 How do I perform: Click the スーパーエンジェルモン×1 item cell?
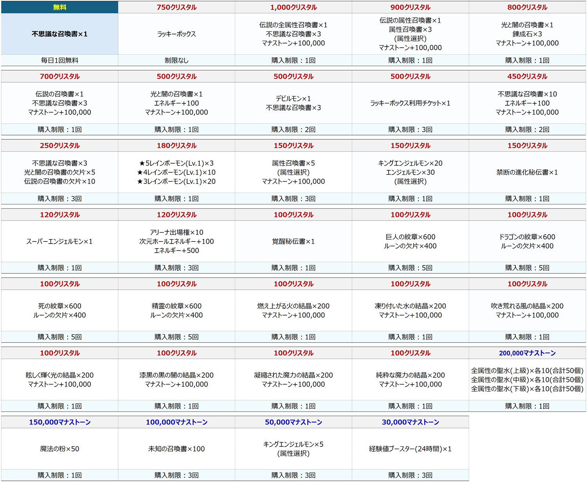(x=59, y=242)
